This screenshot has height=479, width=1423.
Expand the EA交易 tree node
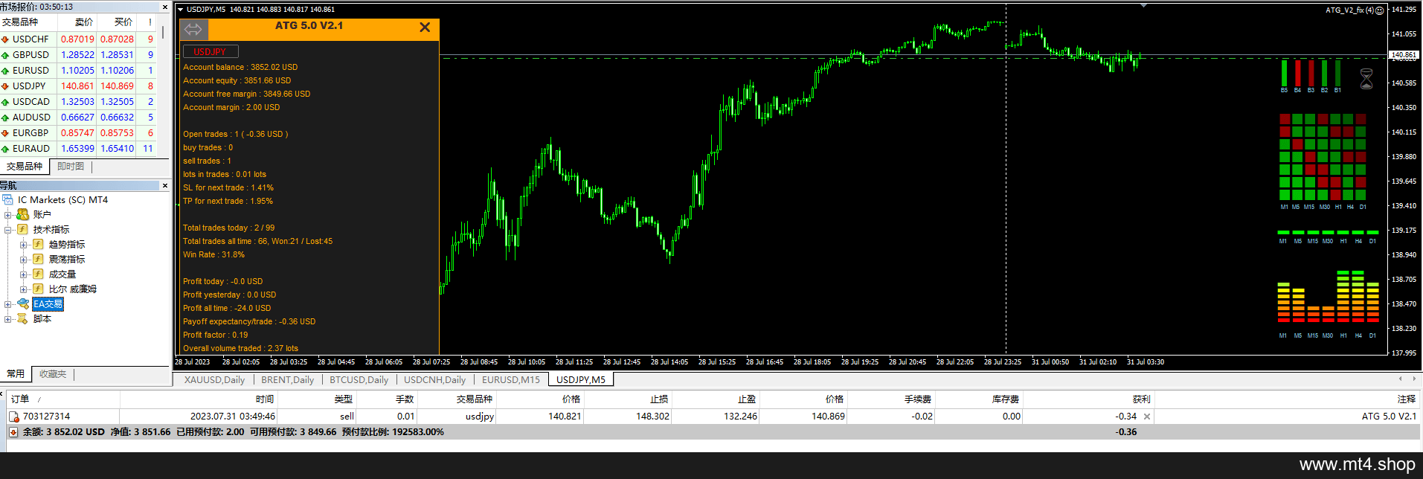(x=8, y=304)
